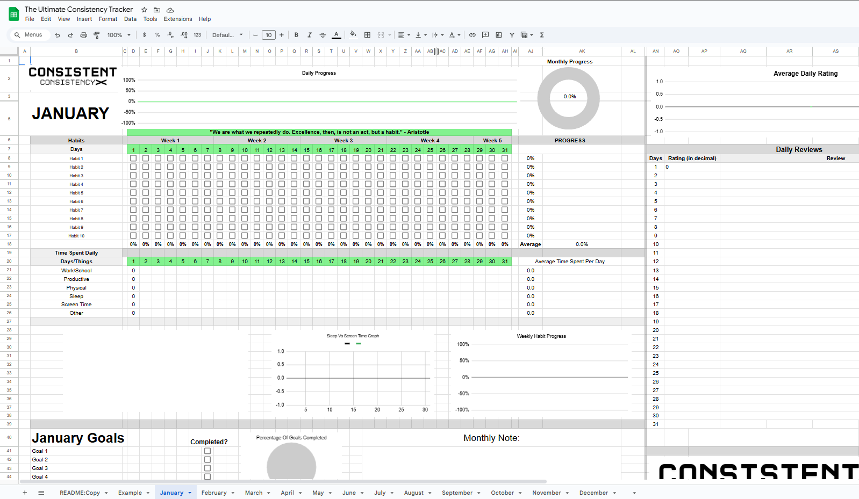Open the zoom level dropdown
Screen dimensions: 859x499
119,35
